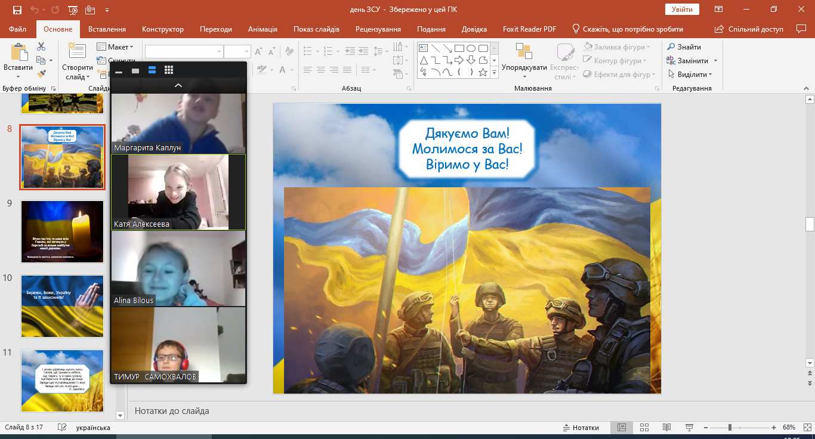815x439 pixels.
Task: Click Знайти find magnifier
Action: click(684, 47)
